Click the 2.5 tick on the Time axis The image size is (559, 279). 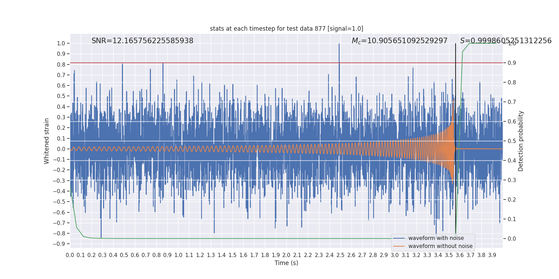[341, 255]
